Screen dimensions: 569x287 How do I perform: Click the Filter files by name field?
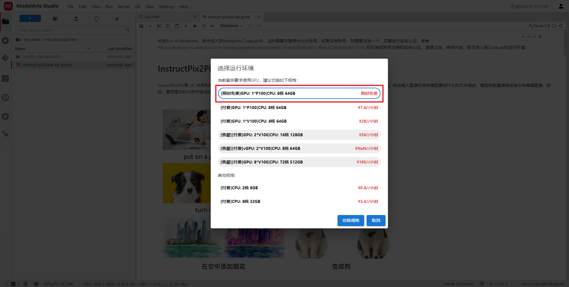[73, 30]
